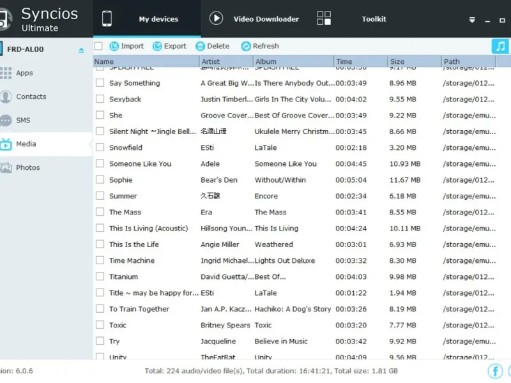511x383 pixels.
Task: Click the time value '00:01:22'
Action: [x=351, y=293]
